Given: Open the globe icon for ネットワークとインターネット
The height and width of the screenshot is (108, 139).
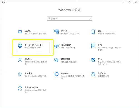Looking at the screenshot, I should click(x=20, y=46).
